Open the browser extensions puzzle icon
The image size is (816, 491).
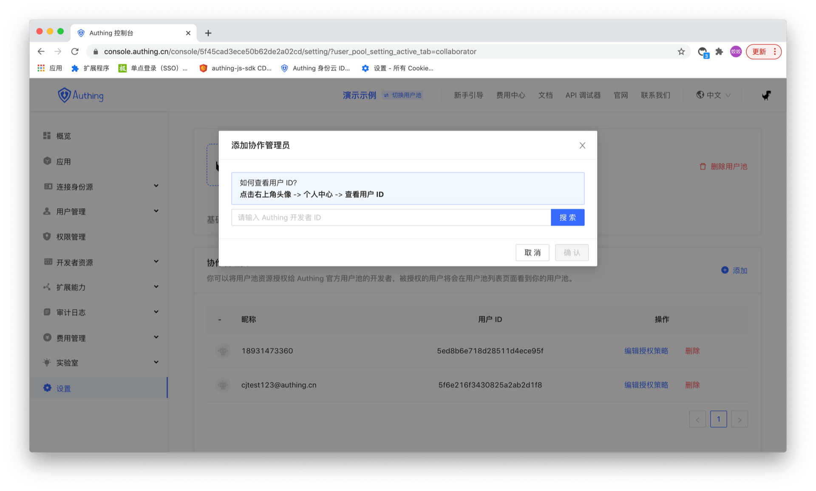719,51
